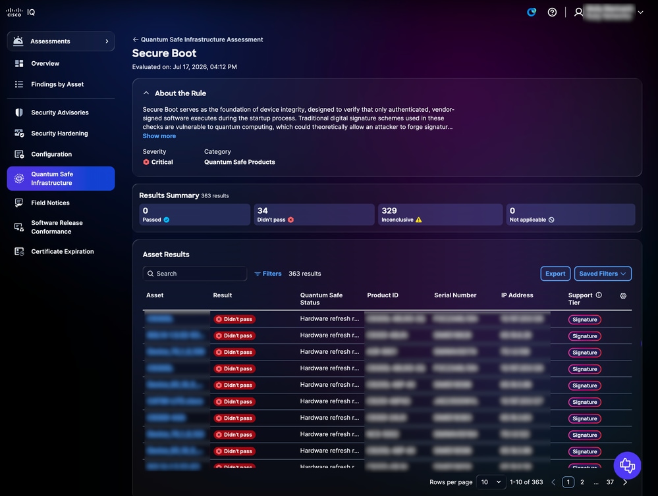Click the blue assistant icon in header
This screenshot has height=496, width=658.
pos(532,12)
